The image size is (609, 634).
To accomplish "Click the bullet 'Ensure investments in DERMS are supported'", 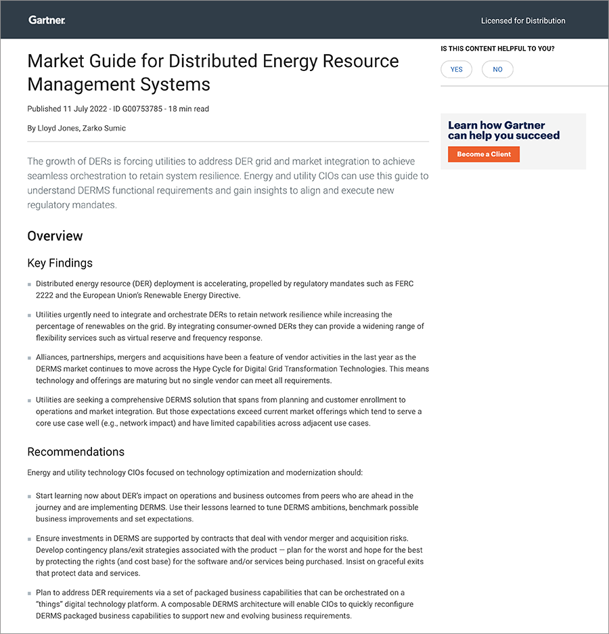I will click(229, 556).
